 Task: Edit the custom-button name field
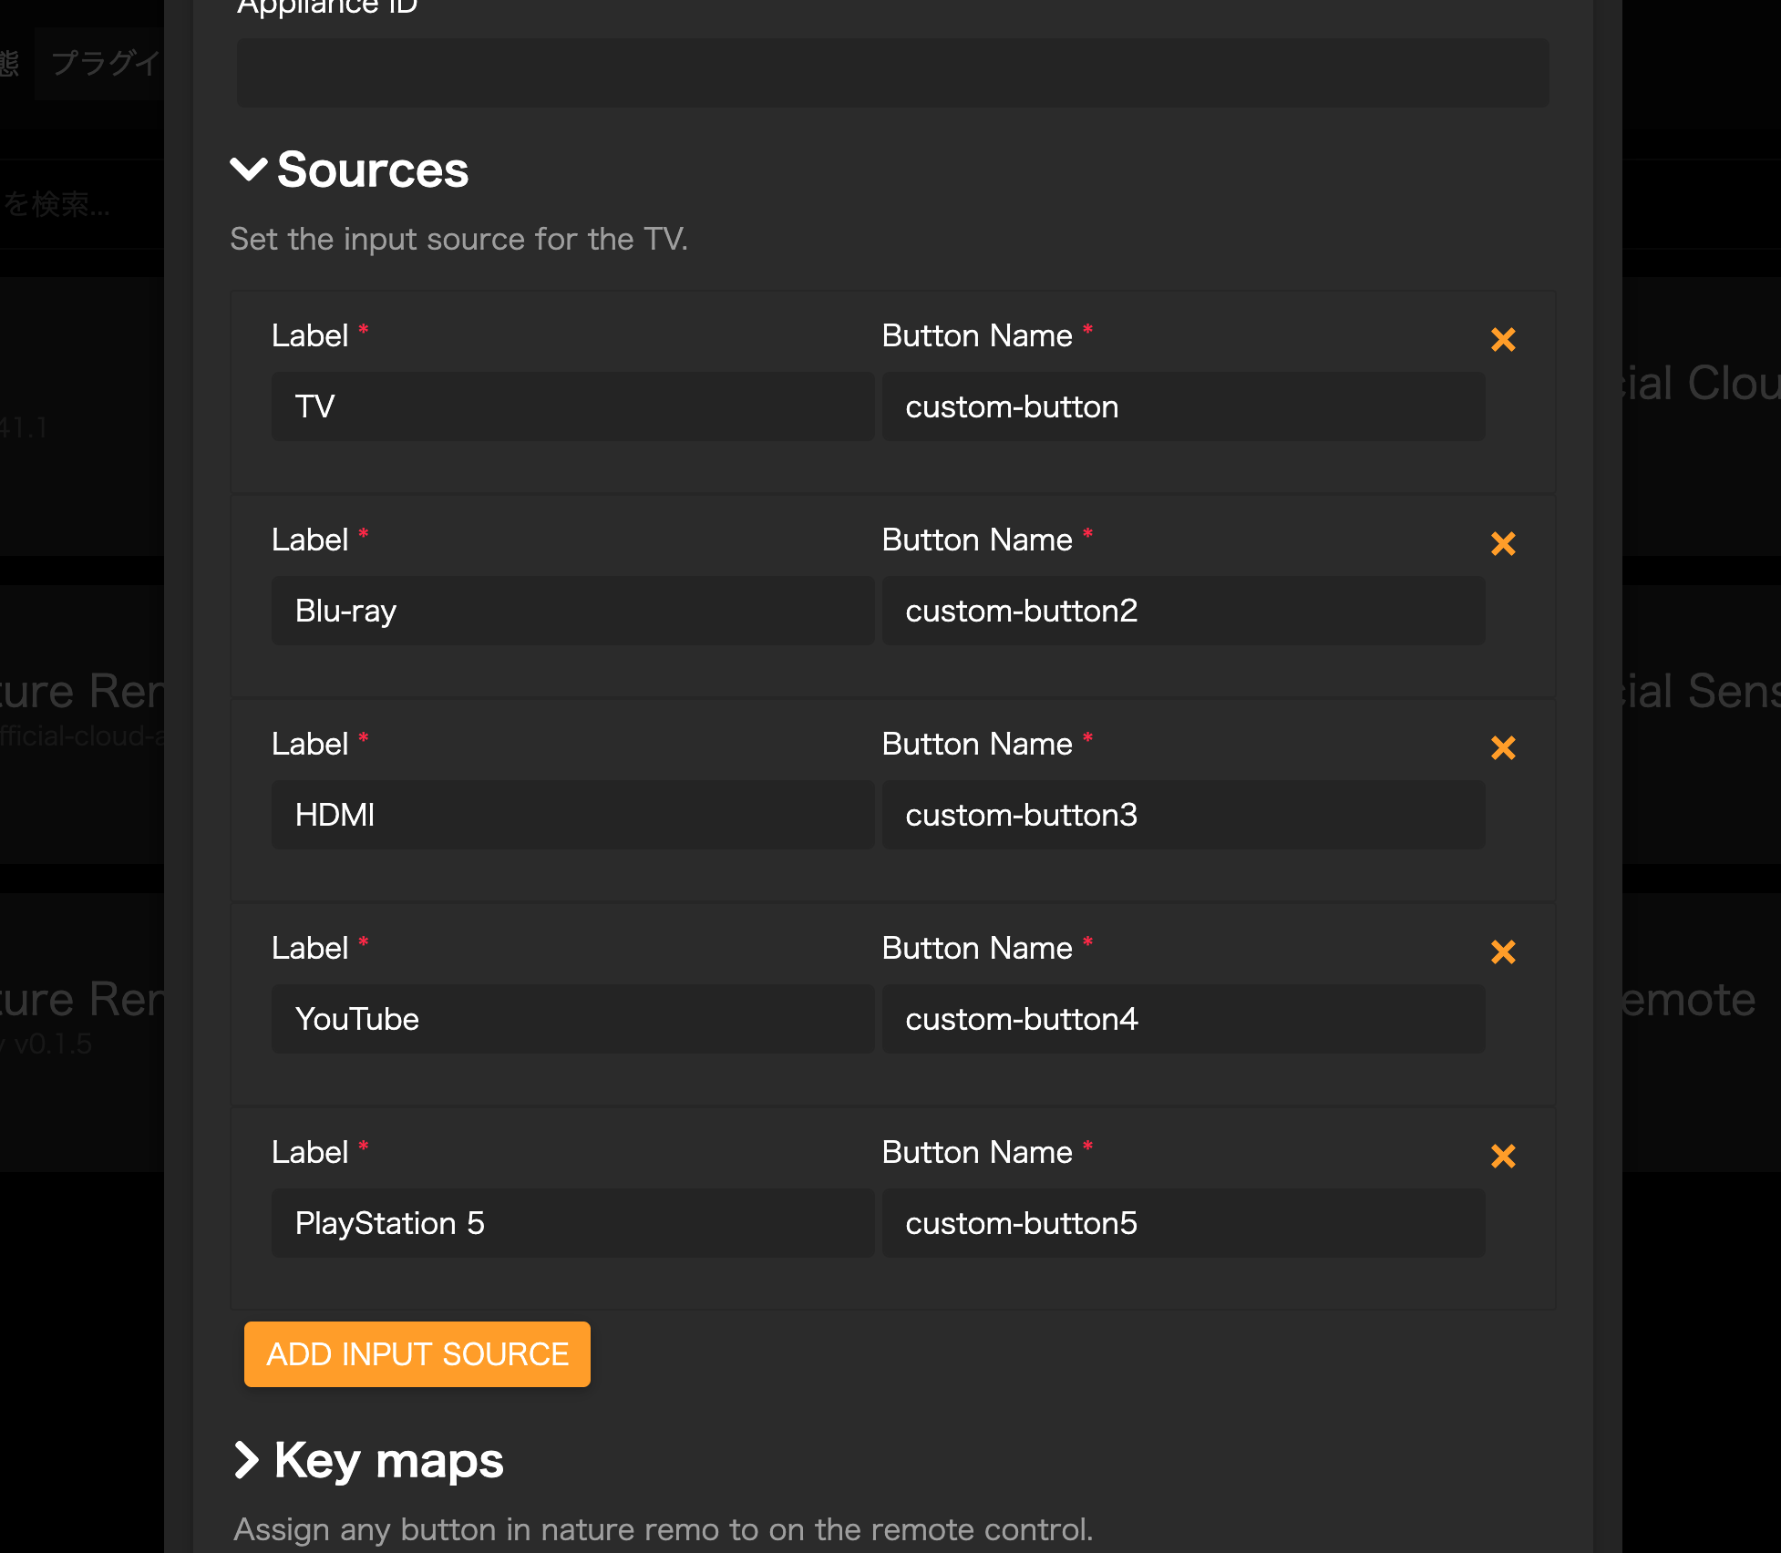click(1184, 406)
